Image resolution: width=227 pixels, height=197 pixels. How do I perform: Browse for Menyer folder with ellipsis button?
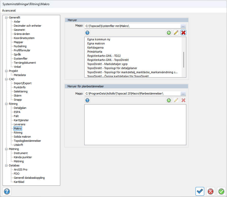(183, 26)
